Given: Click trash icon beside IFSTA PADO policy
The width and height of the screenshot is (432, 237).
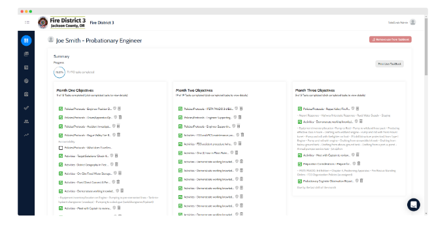Looking at the screenshot, I should 241,109.
